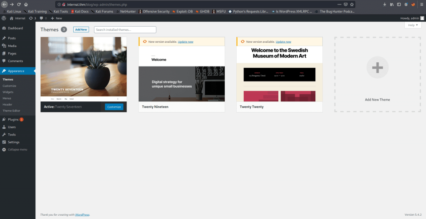The image size is (426, 219).
Task: Open Users in the sidebar
Action: pyautogui.click(x=17, y=127)
